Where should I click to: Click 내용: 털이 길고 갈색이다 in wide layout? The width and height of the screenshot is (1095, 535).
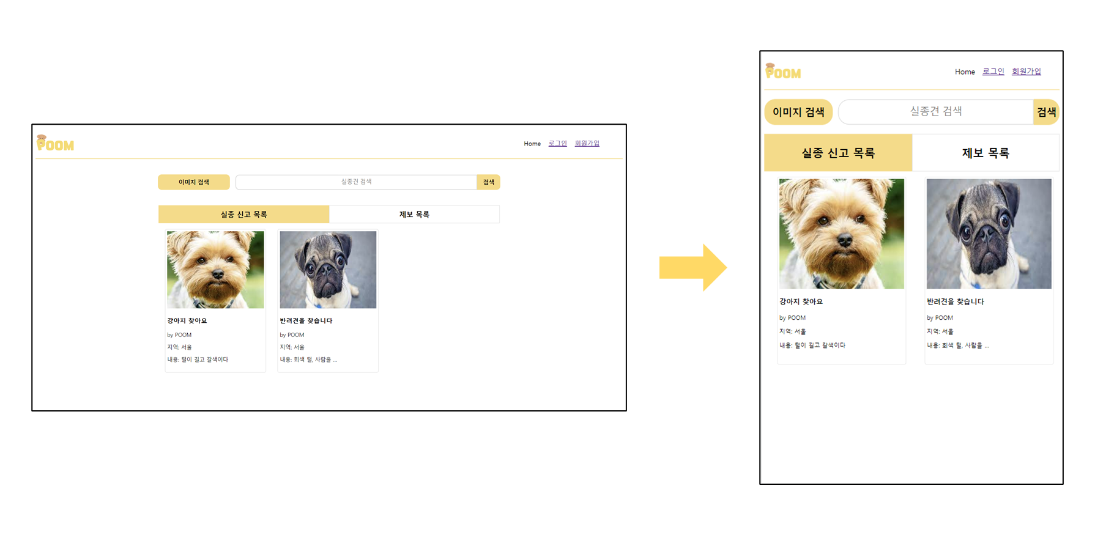click(x=198, y=360)
